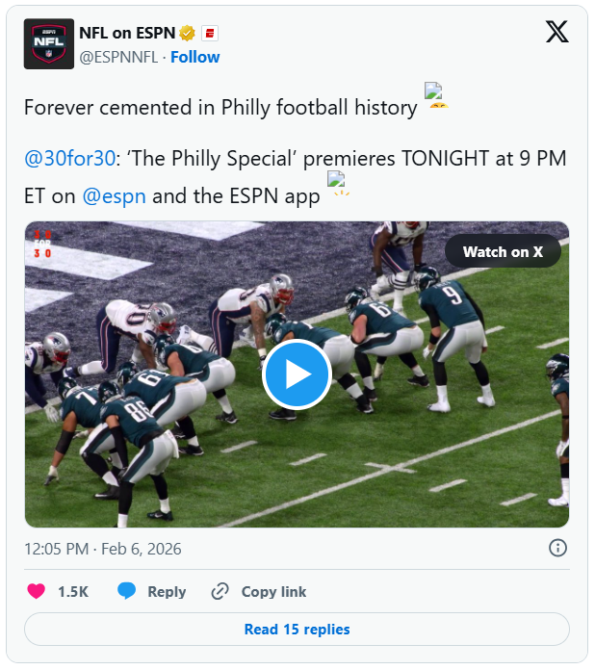Click the @ESPNNFL handle
The width and height of the screenshot is (595, 670).
tap(118, 57)
